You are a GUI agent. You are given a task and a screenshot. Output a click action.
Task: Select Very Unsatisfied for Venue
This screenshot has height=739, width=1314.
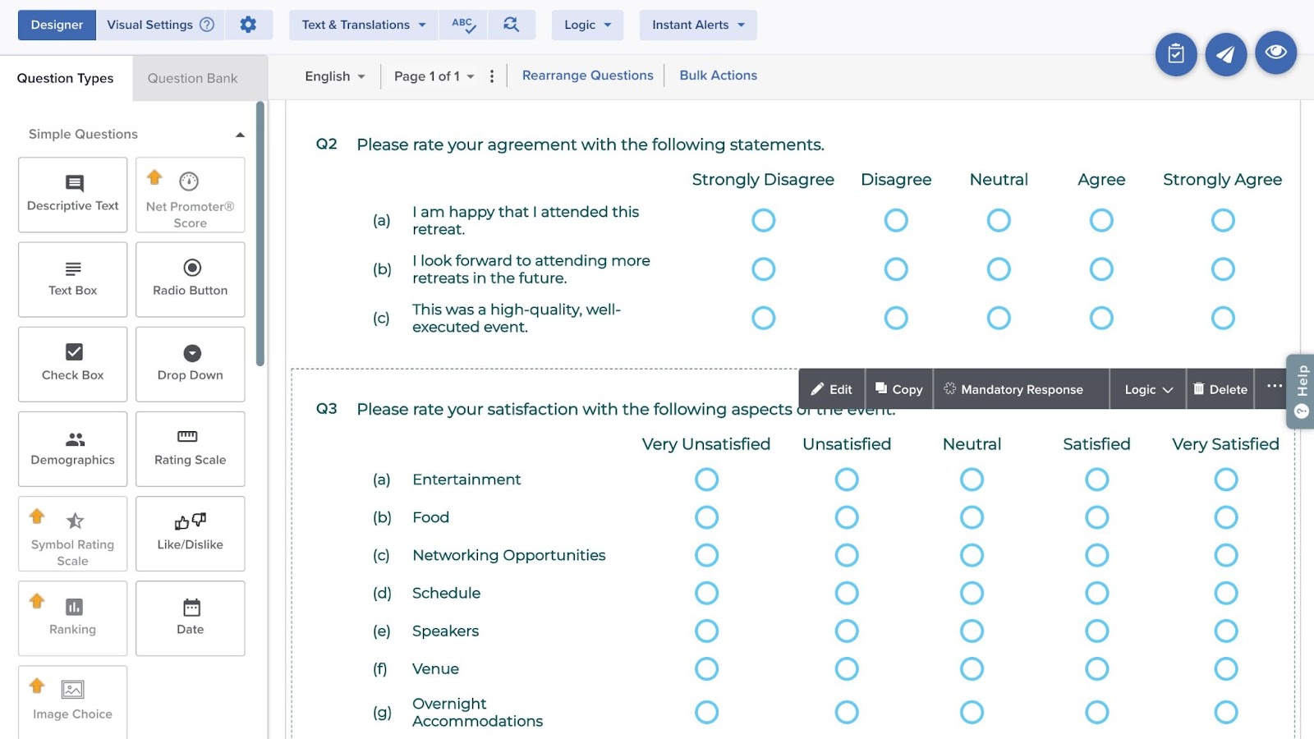706,668
